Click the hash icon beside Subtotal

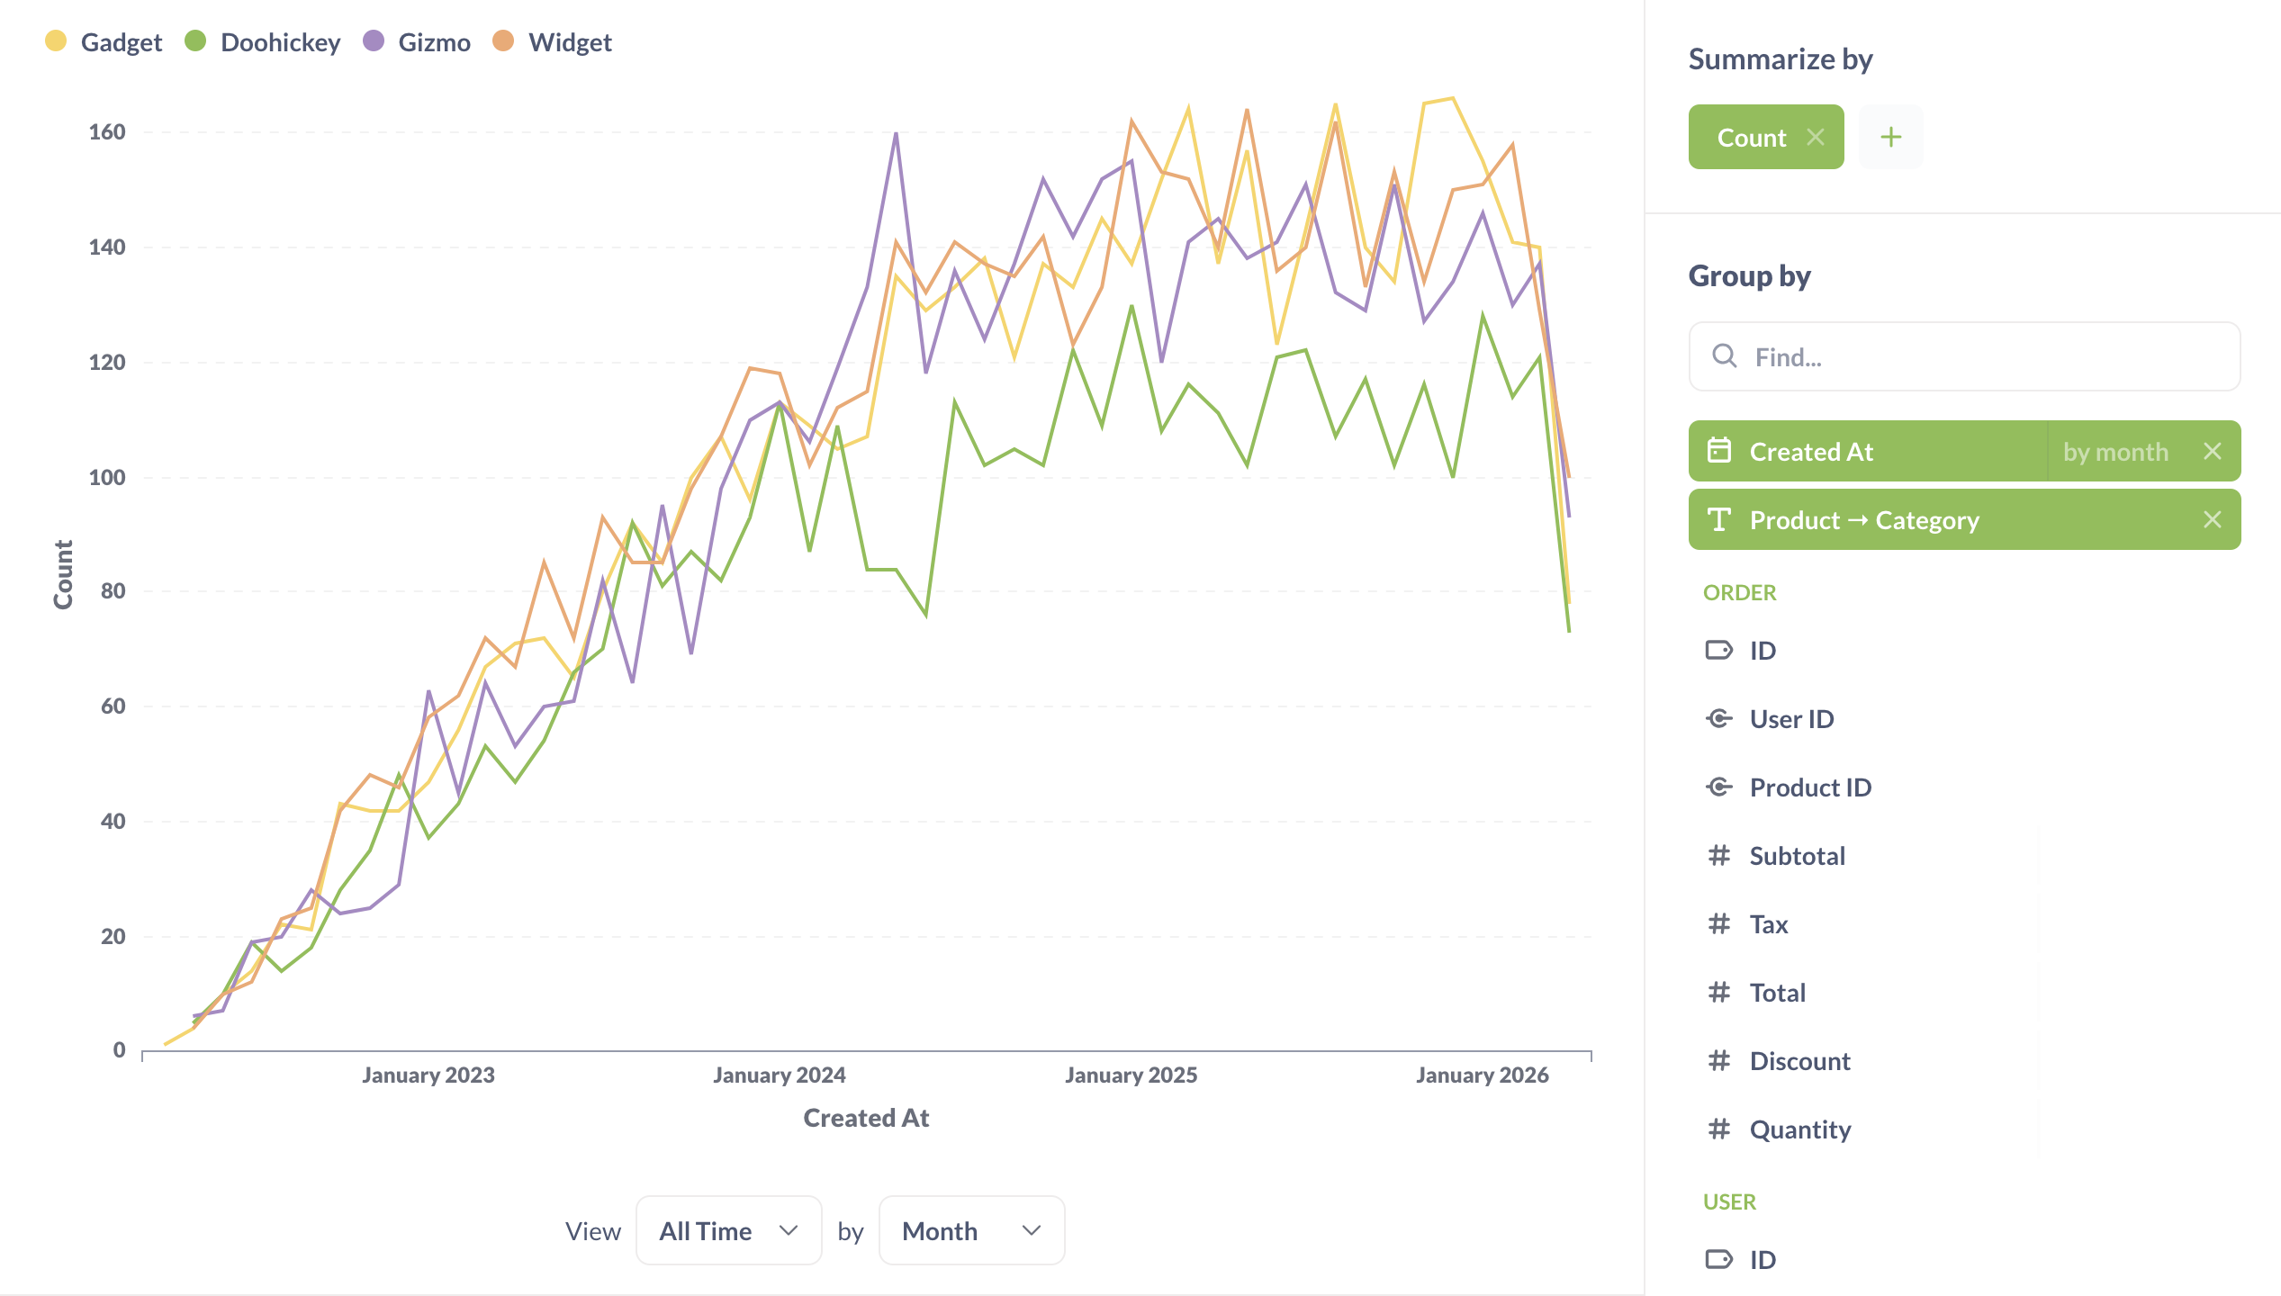(x=1718, y=855)
